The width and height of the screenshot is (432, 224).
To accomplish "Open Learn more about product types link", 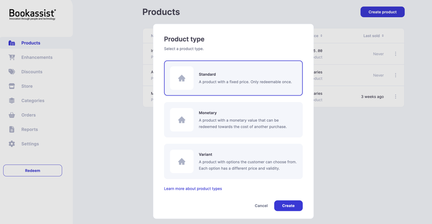I will tap(193, 189).
